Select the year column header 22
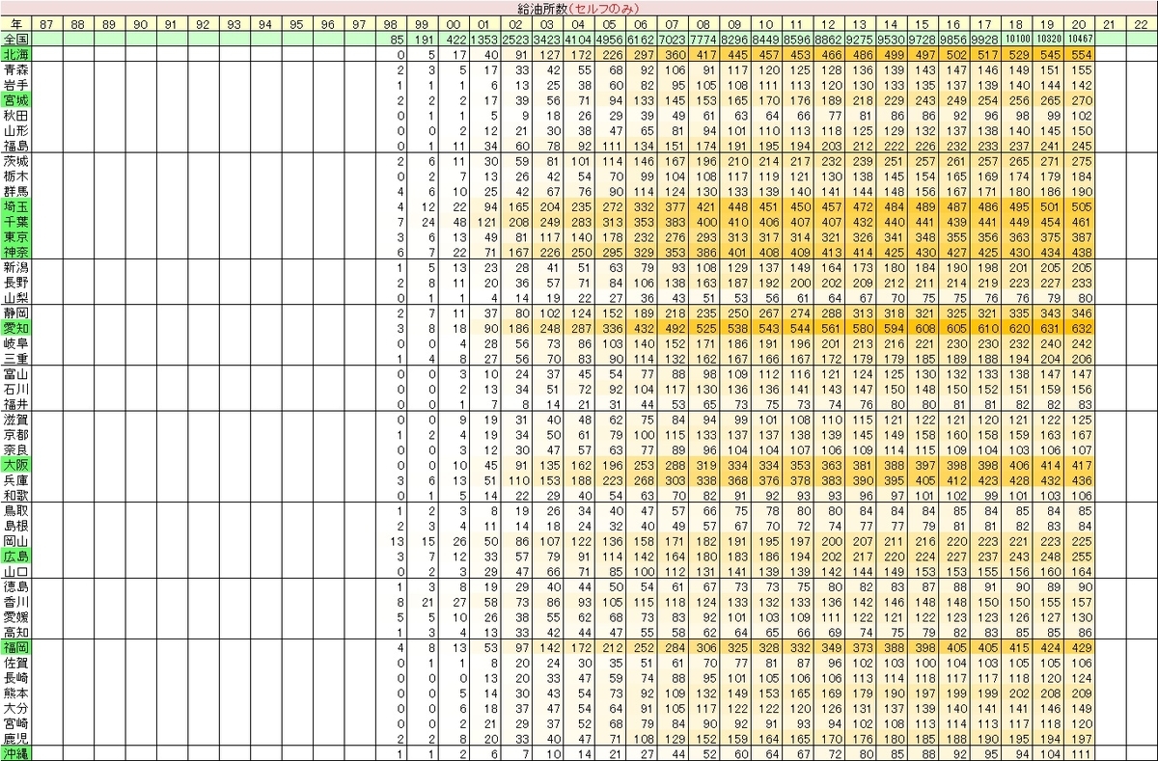This screenshot has width=1158, height=761. tap(1142, 23)
